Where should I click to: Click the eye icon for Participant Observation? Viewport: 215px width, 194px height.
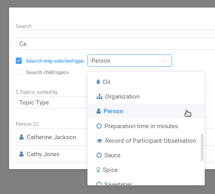pyautogui.click(x=99, y=141)
